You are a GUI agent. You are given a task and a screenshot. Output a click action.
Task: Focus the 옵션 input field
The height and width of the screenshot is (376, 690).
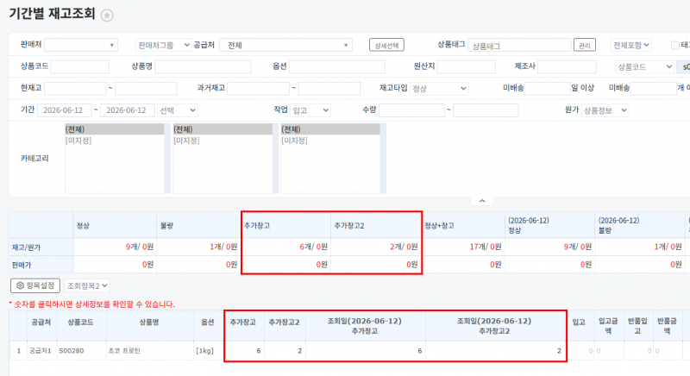point(337,66)
